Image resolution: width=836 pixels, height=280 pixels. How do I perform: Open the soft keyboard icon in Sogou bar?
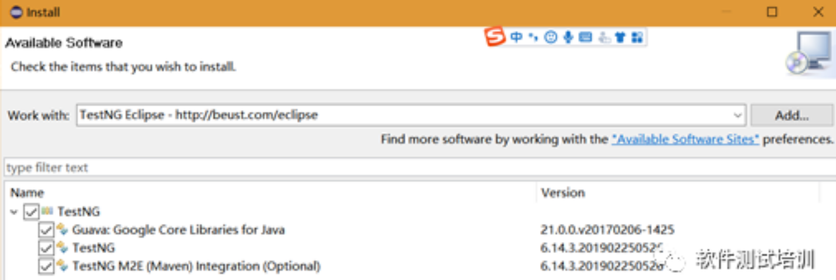[x=585, y=37]
